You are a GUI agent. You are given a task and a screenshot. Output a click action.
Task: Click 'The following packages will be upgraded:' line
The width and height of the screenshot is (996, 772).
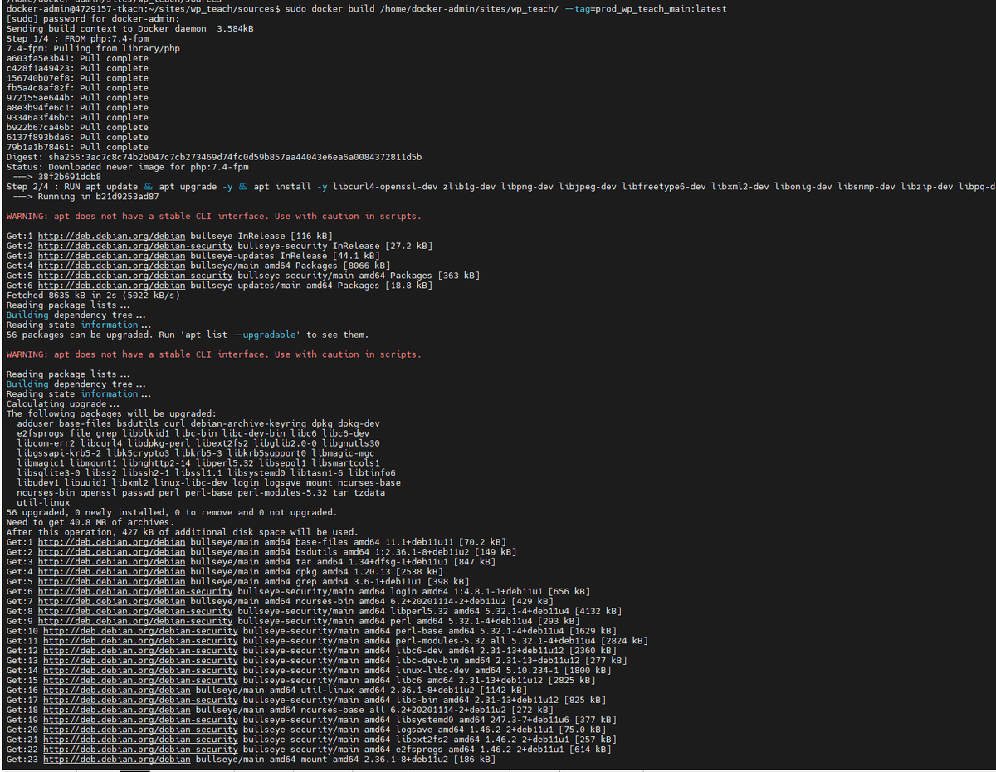point(111,413)
